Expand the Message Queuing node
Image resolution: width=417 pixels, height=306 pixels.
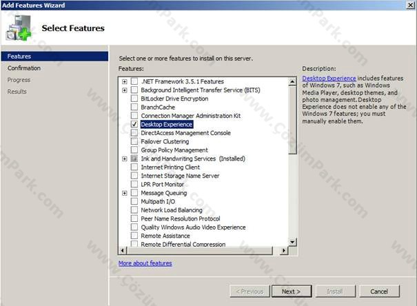pos(125,193)
